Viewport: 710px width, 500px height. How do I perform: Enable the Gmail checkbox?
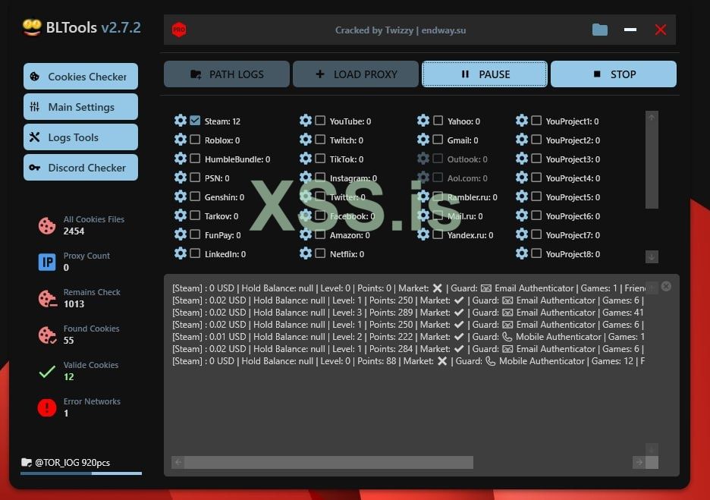point(438,140)
